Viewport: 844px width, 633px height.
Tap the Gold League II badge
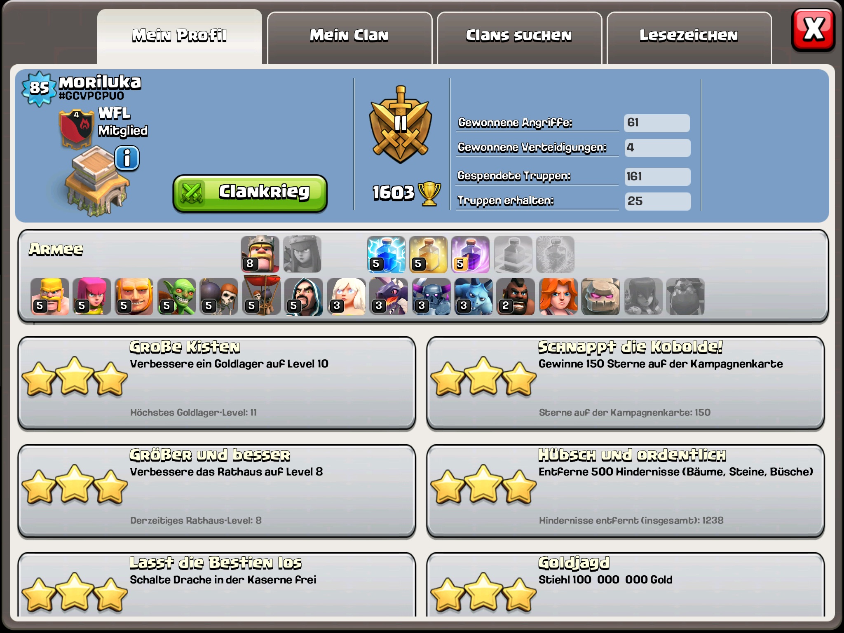[401, 124]
